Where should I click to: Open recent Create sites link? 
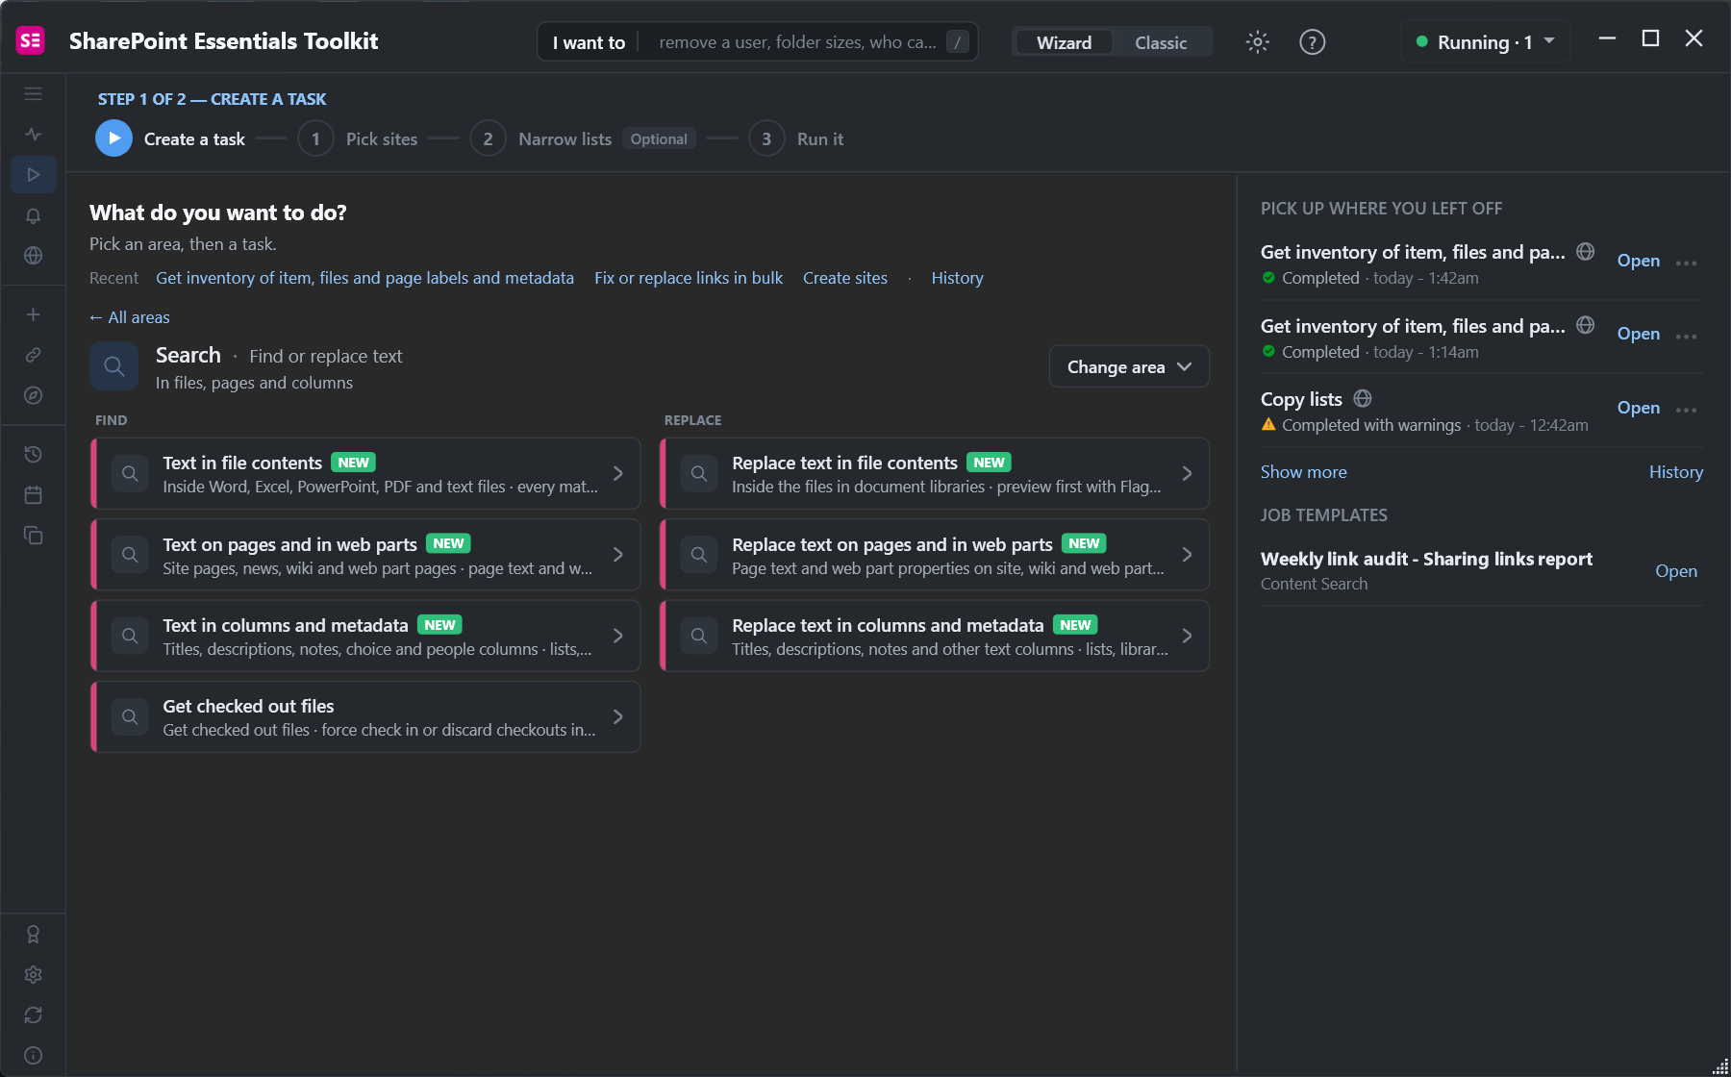point(845,278)
